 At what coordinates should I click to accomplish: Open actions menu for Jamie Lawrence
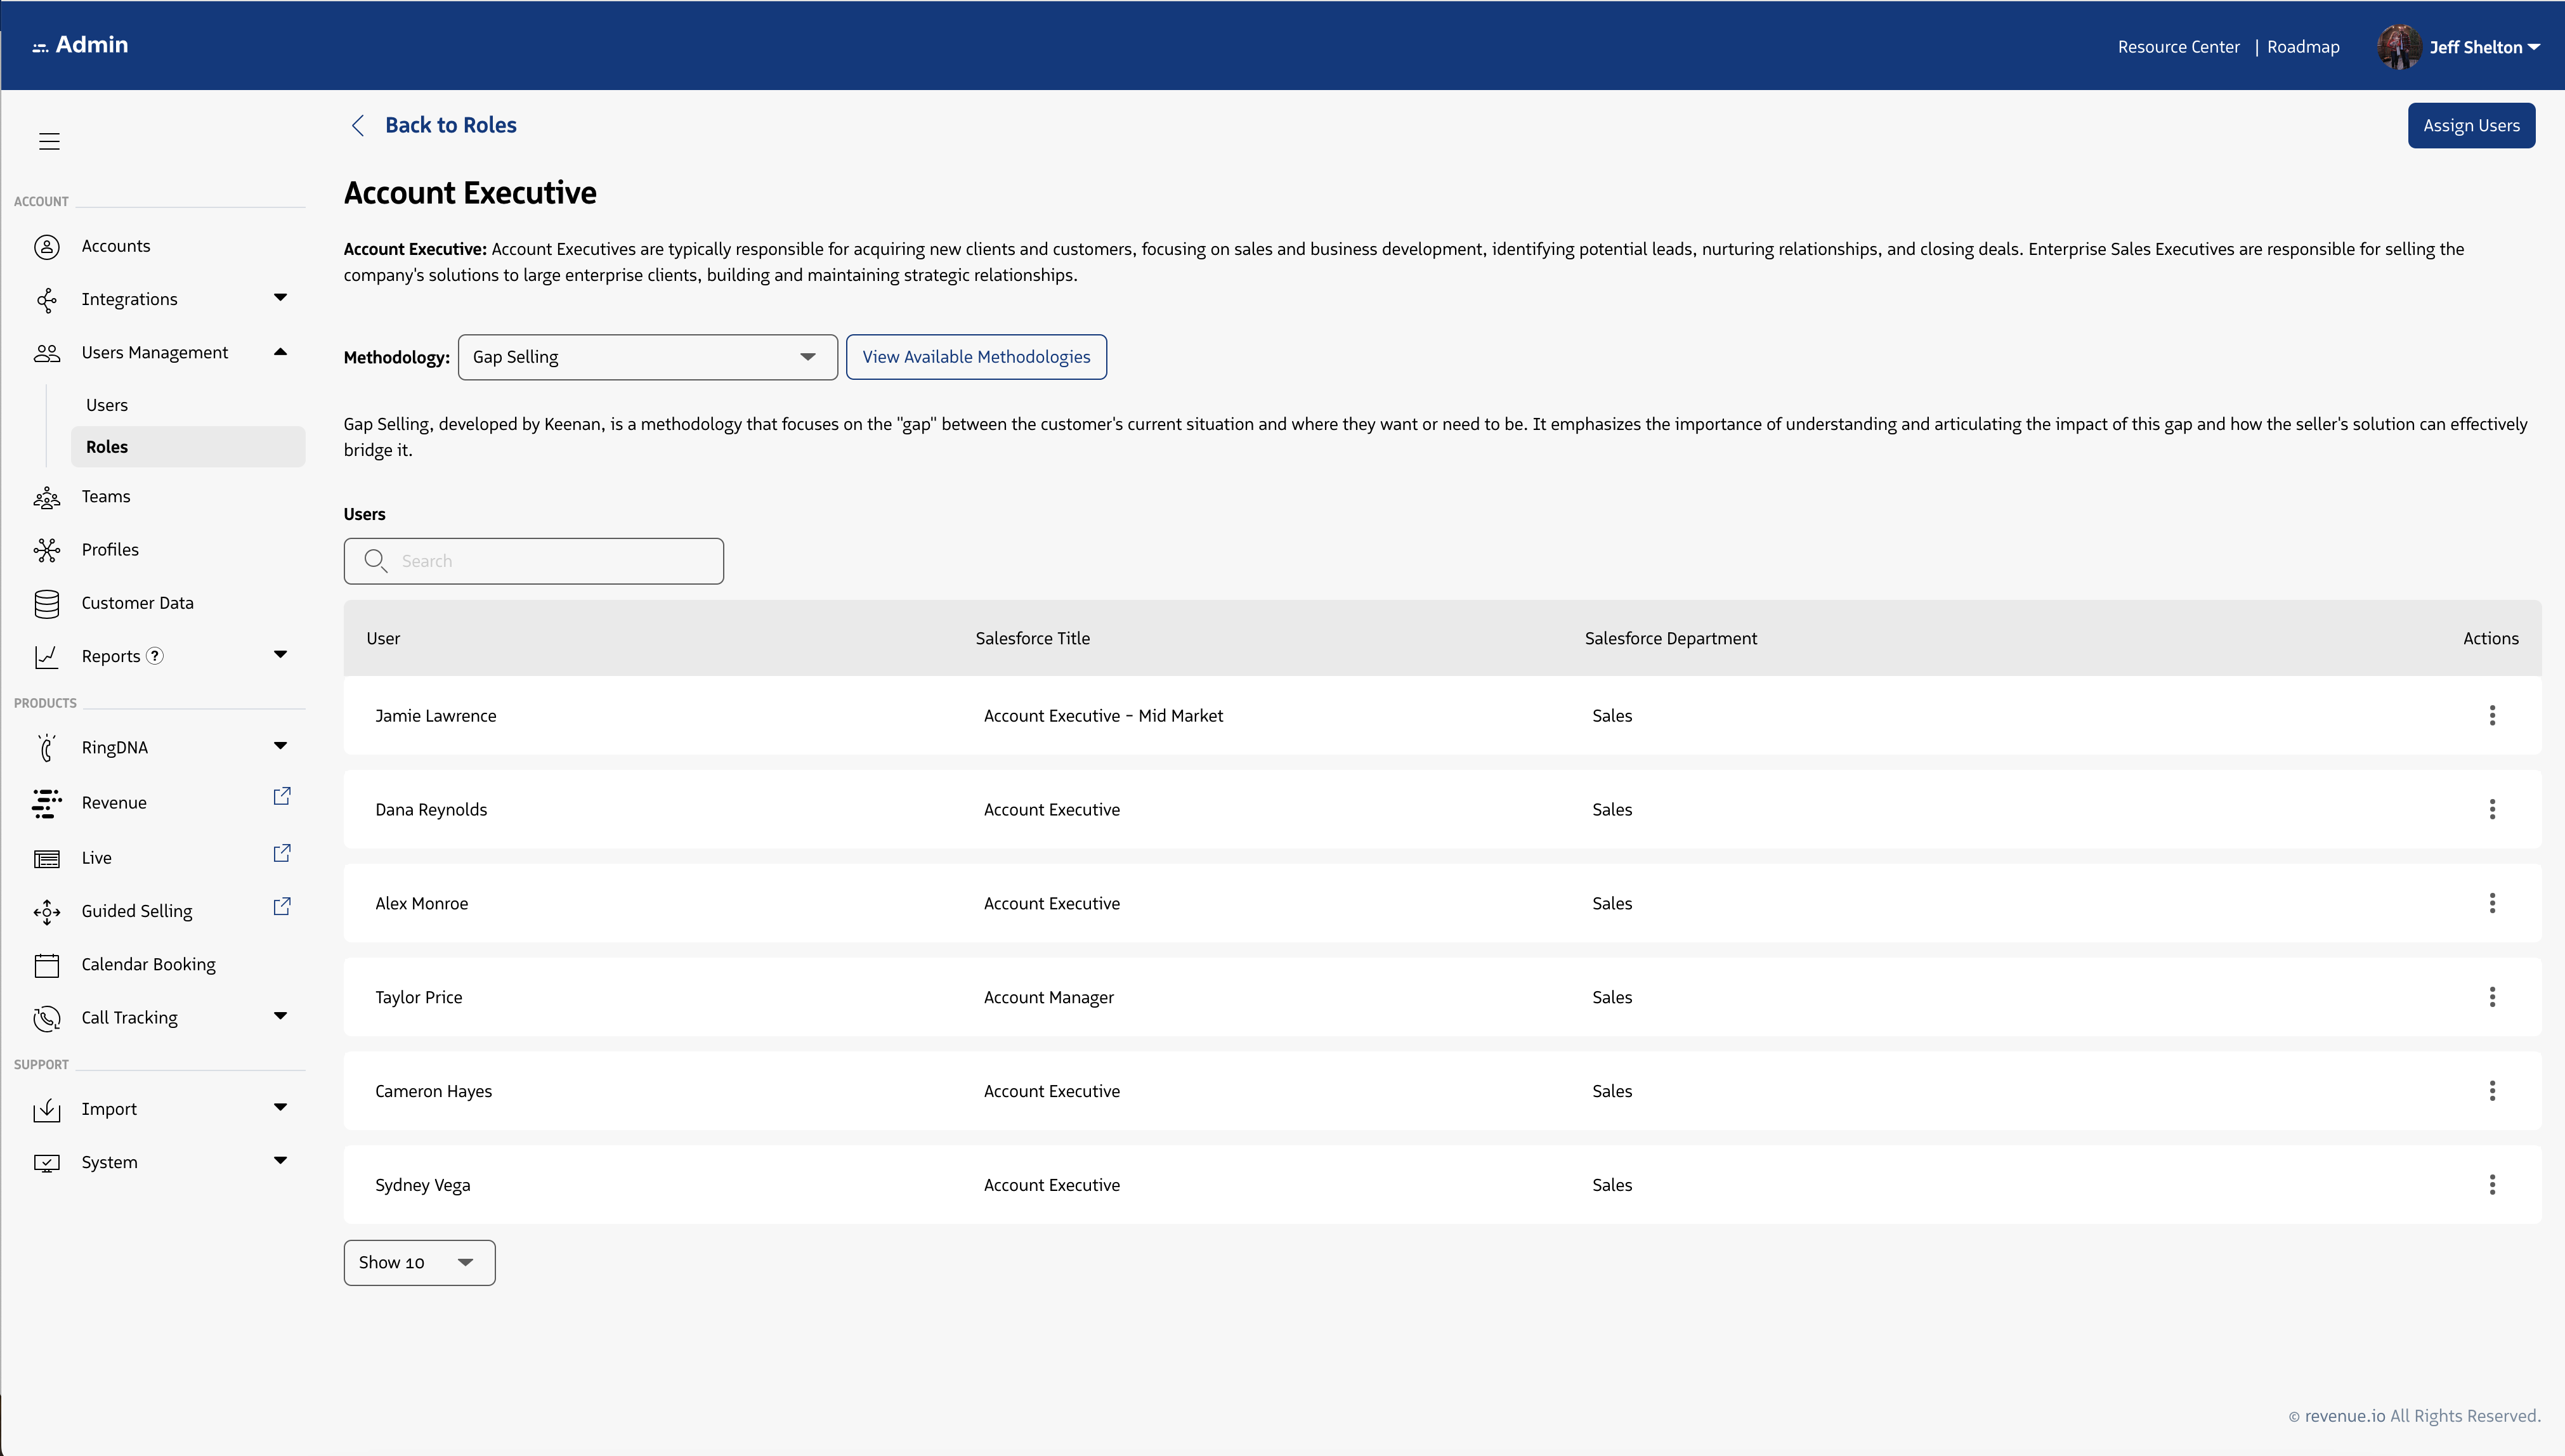click(2491, 715)
